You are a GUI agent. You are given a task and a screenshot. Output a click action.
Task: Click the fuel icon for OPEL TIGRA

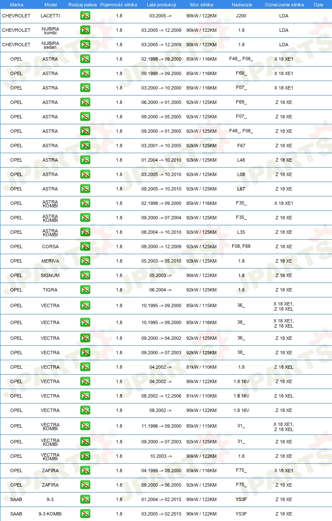click(85, 290)
